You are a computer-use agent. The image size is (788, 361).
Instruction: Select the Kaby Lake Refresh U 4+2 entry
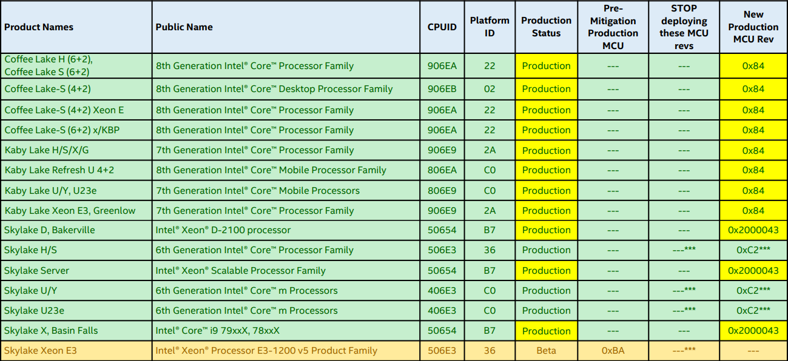point(73,170)
